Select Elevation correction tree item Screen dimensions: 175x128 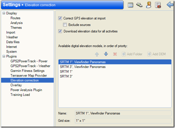(x=27, y=80)
